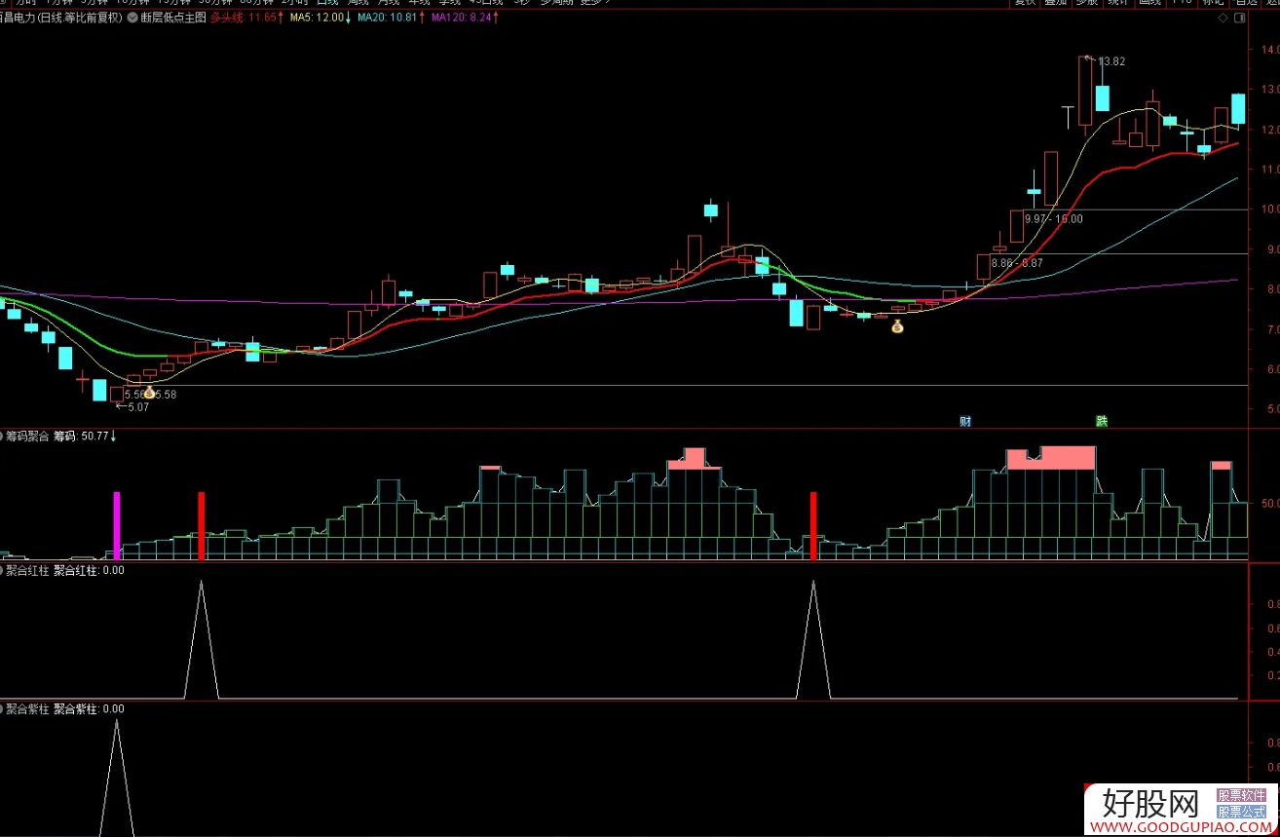Open the 更多 periods dropdown

pyautogui.click(x=596, y=2)
